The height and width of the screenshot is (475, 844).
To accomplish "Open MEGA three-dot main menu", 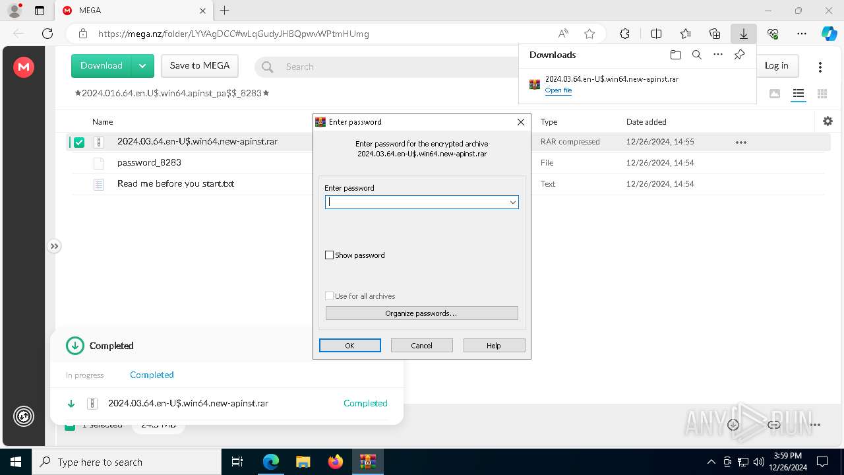I will point(820,67).
